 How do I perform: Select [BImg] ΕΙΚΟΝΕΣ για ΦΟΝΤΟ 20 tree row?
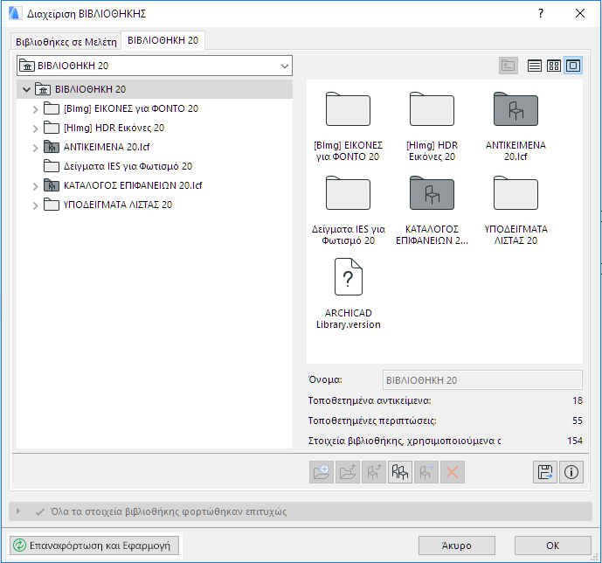pyautogui.click(x=155, y=108)
